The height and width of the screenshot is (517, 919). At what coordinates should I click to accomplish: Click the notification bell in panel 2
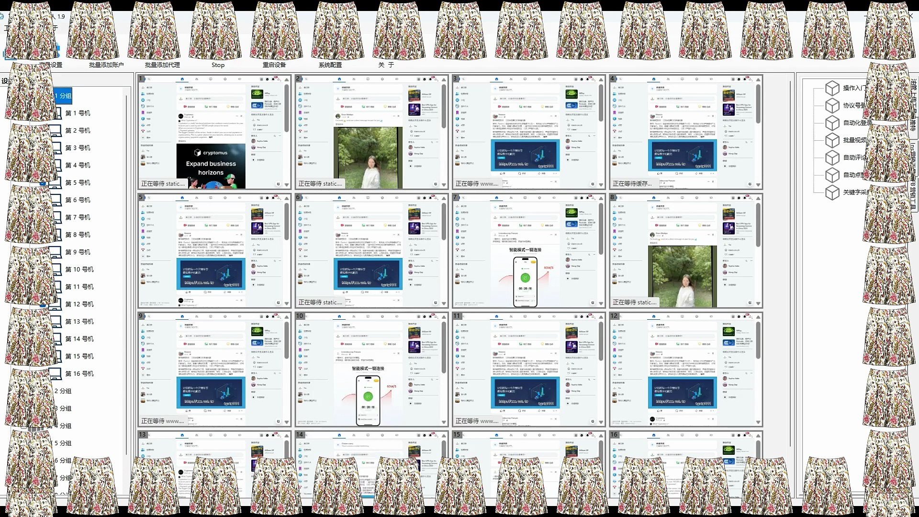pyautogui.click(x=430, y=79)
